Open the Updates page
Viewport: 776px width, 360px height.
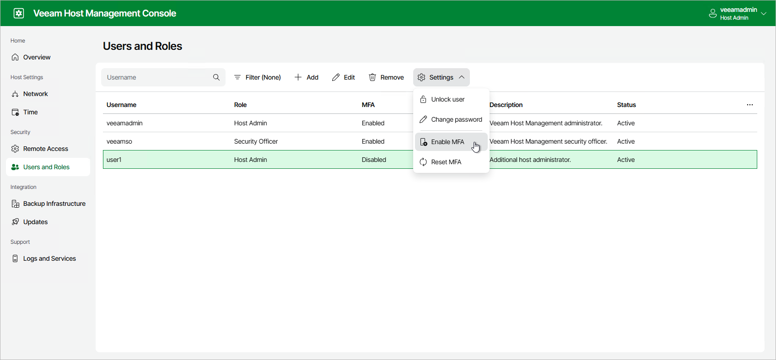coord(48,222)
